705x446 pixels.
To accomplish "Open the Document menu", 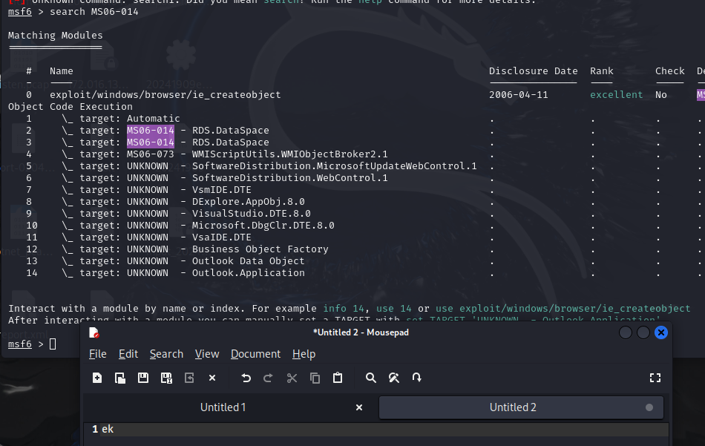I will (x=255, y=354).
